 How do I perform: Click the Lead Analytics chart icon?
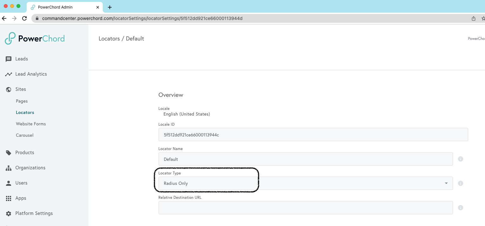9,74
